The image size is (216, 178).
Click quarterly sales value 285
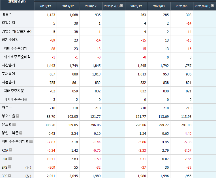point(166,15)
